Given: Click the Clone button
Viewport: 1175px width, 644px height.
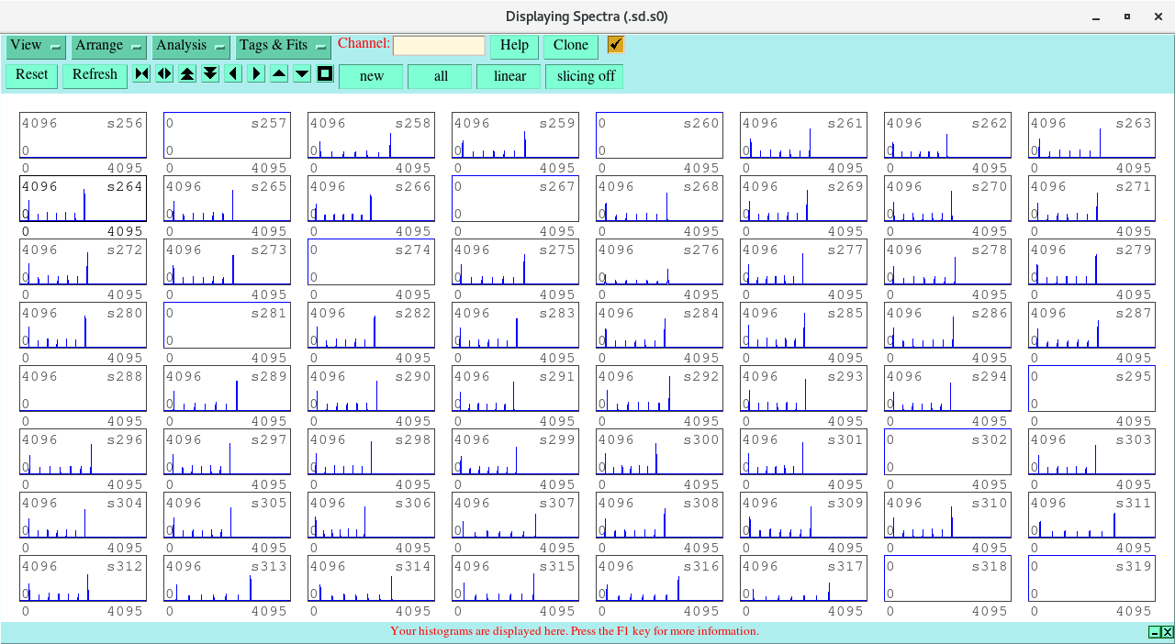Looking at the screenshot, I should click(570, 46).
